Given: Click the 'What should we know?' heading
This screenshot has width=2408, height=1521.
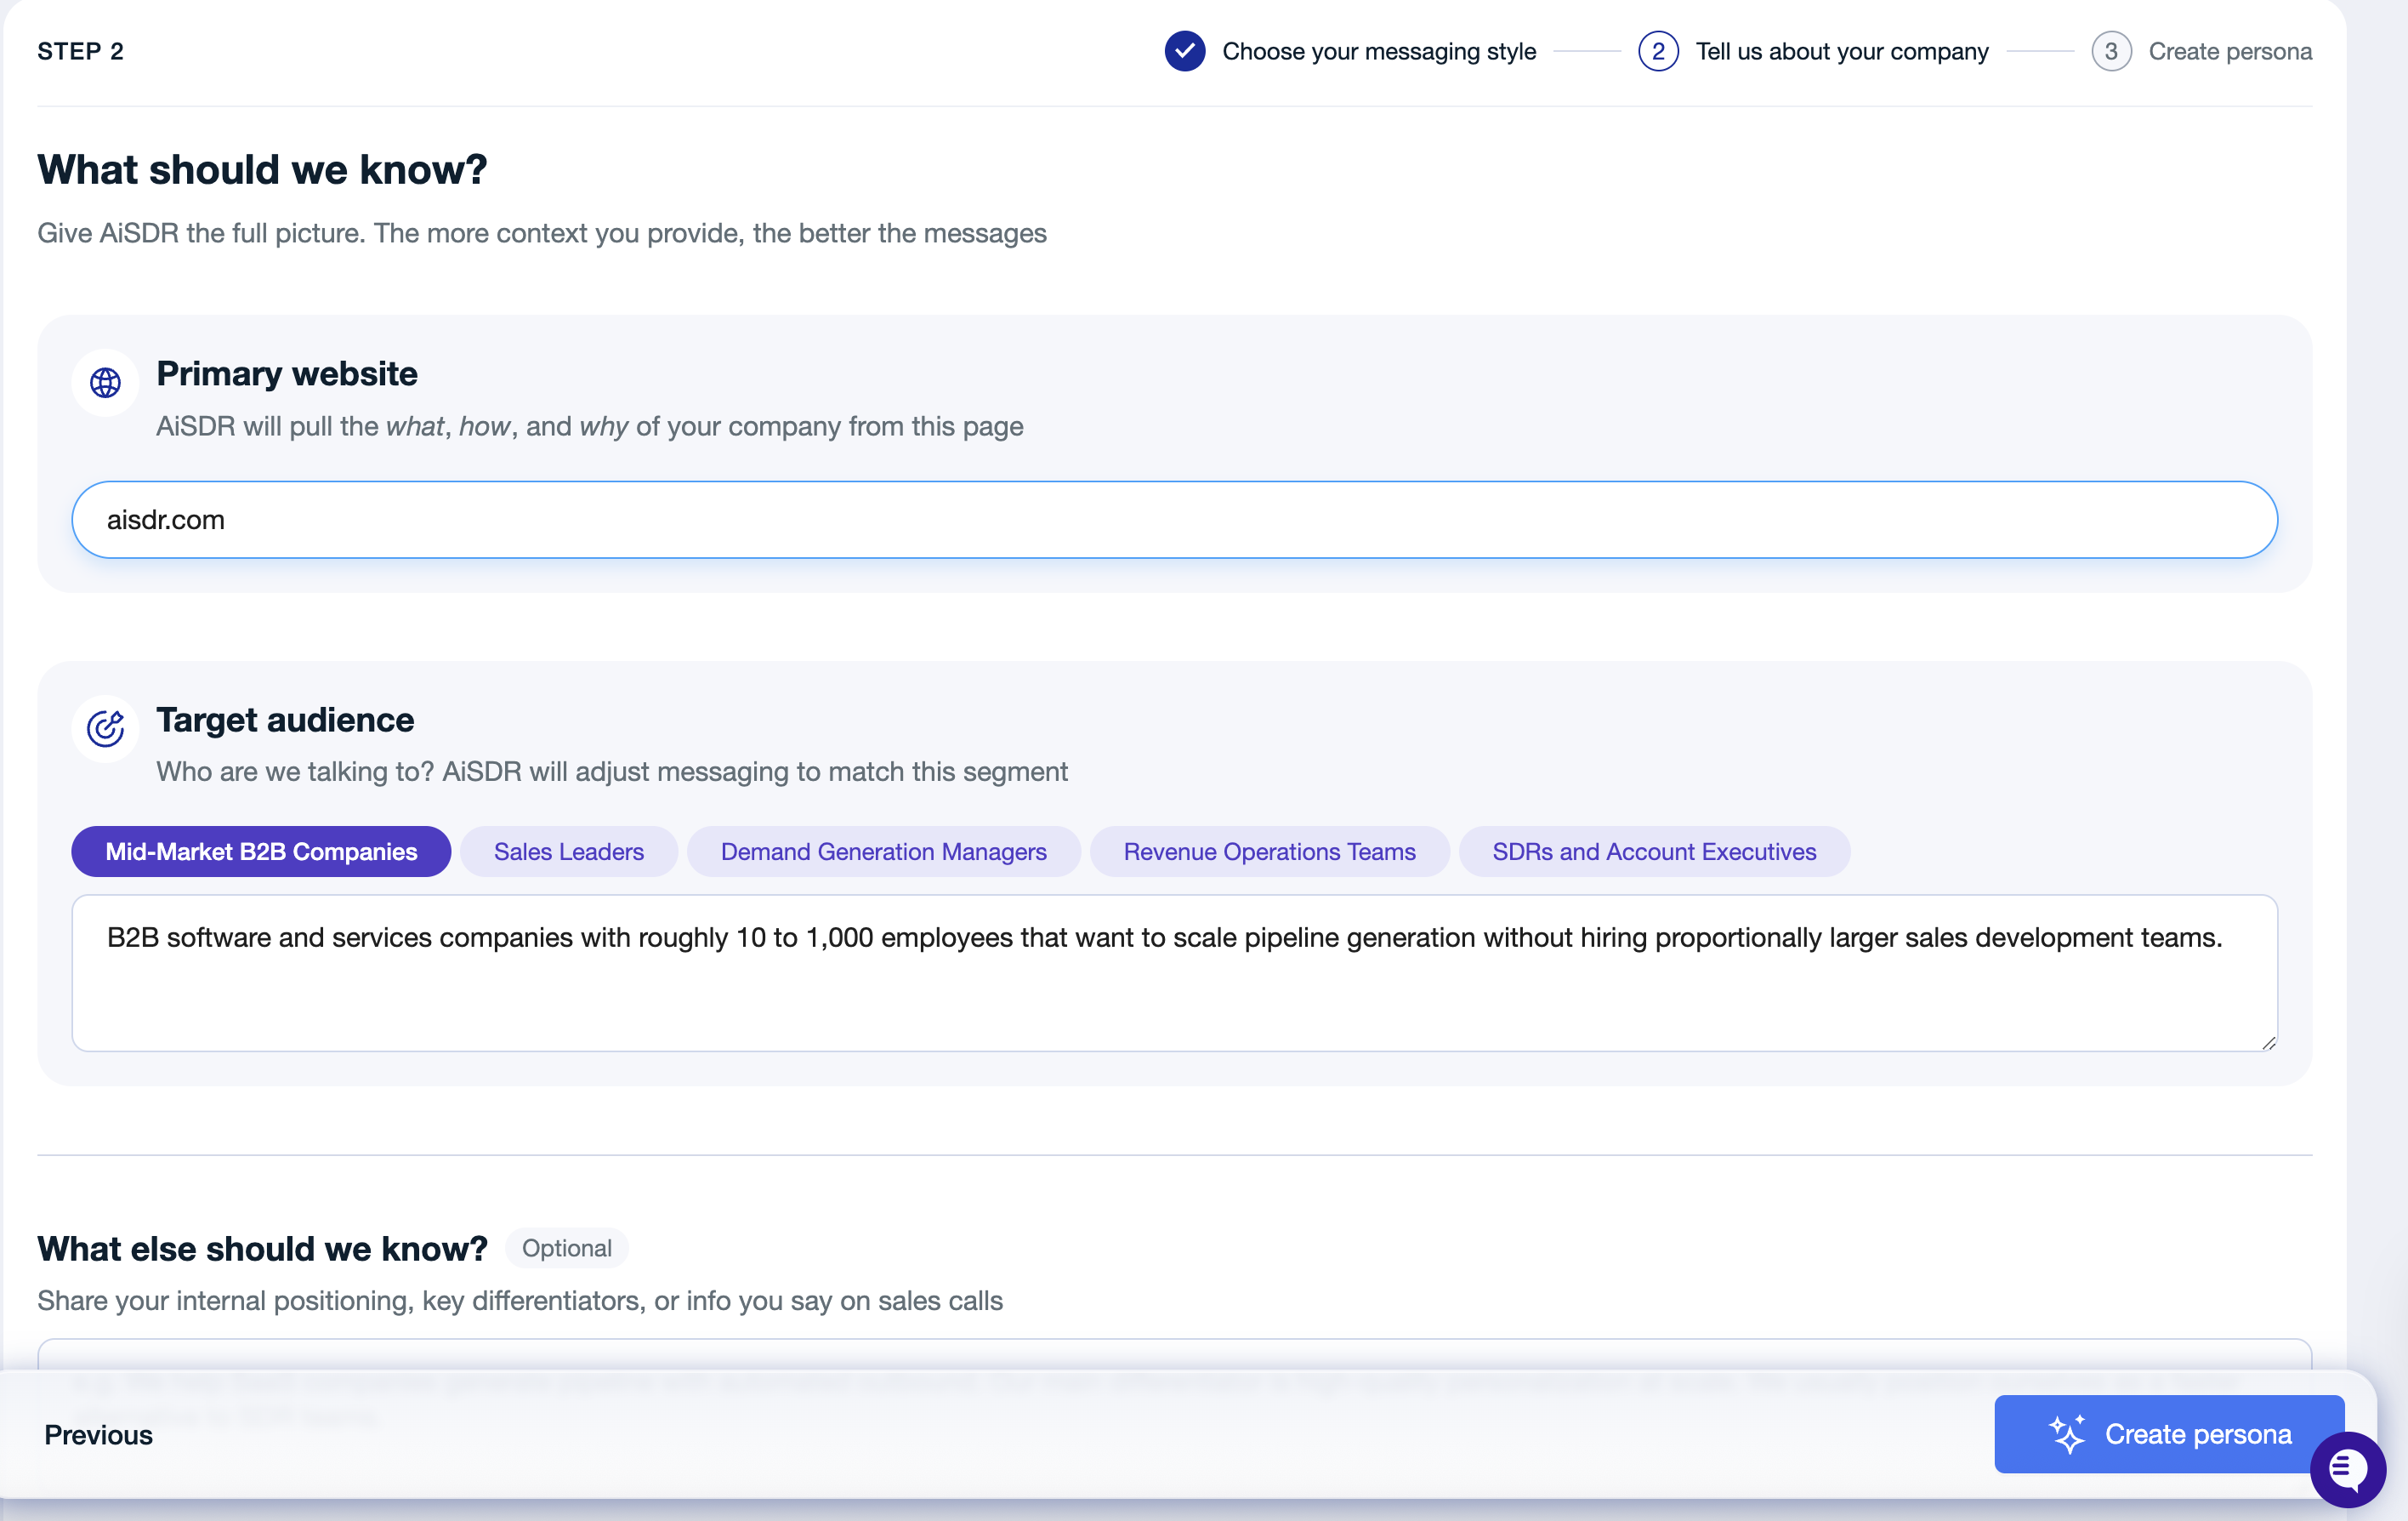Looking at the screenshot, I should [262, 169].
